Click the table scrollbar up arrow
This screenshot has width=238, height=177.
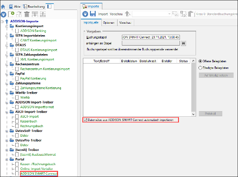[x=193, y=61]
